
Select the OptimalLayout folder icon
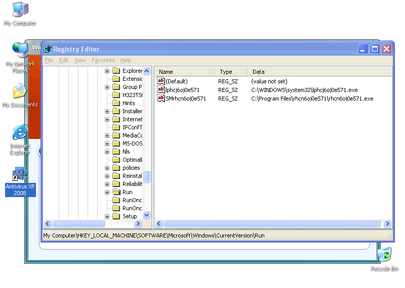(116, 160)
